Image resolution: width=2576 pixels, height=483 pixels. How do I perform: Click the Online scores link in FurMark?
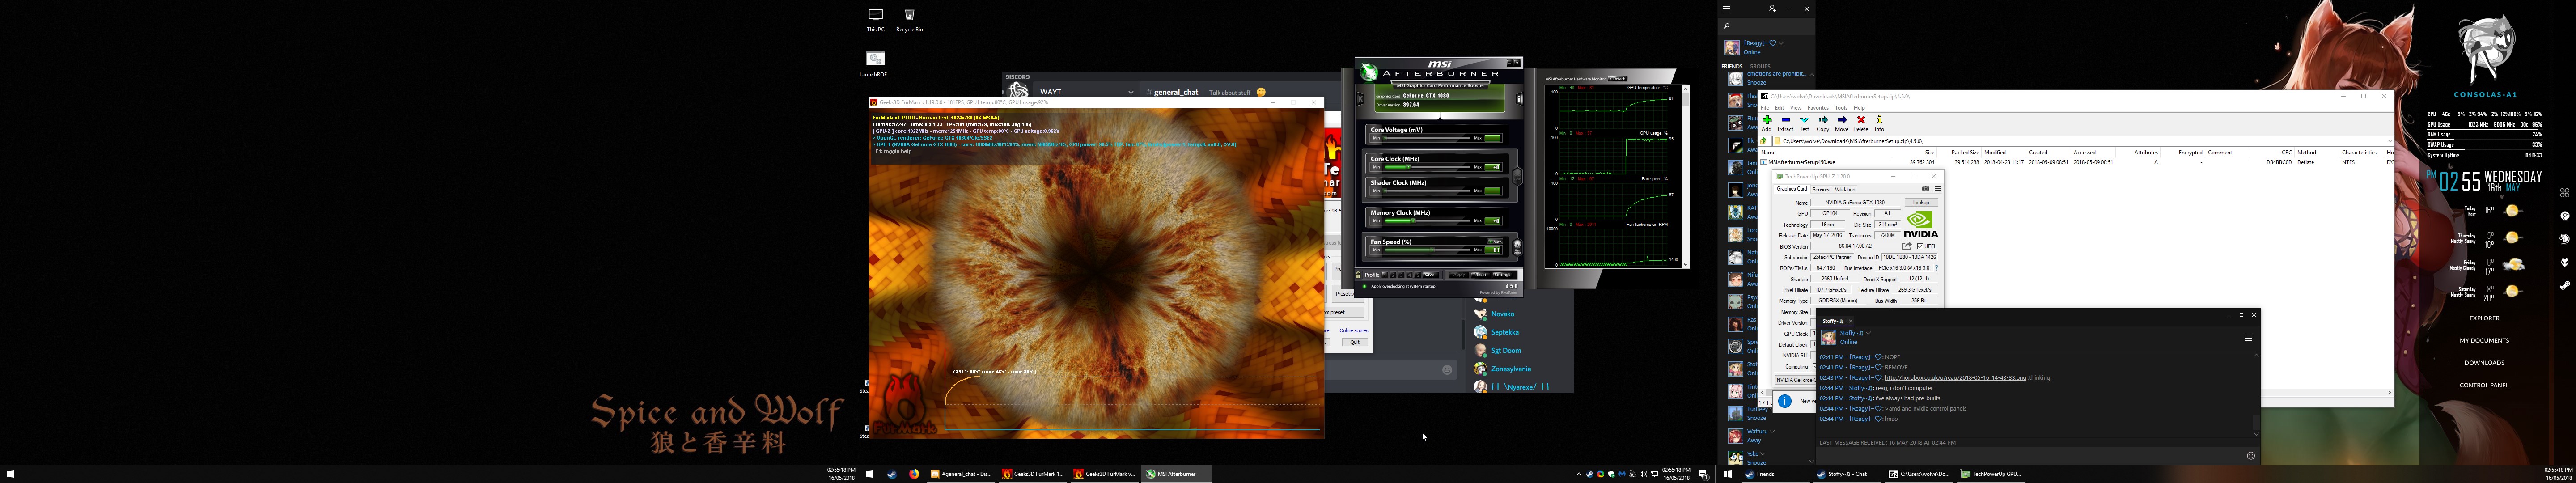pyautogui.click(x=1354, y=331)
